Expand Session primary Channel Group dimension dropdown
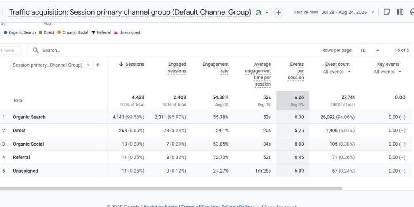The height and width of the screenshot is (207, 414). (x=88, y=65)
